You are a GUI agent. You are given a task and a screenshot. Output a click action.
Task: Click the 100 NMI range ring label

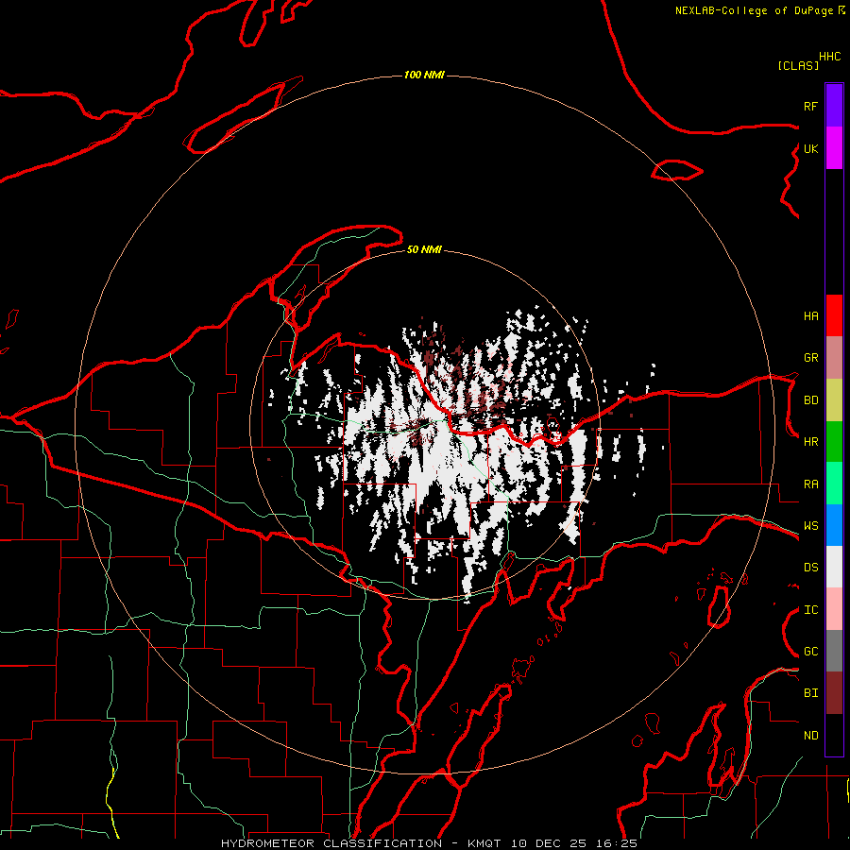[424, 75]
